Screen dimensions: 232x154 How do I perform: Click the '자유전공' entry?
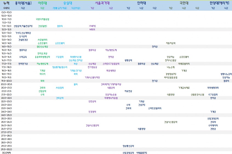pyautogui.click(x=128, y=91)
